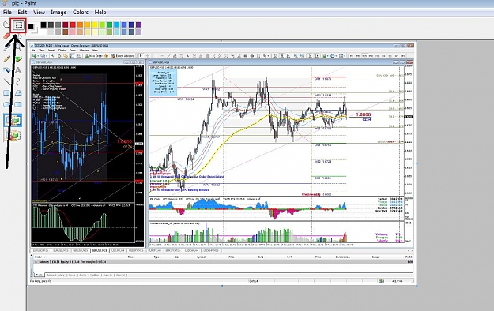The height and width of the screenshot is (311, 494).
Task: Select the rectangular Select tool
Action: point(19,25)
